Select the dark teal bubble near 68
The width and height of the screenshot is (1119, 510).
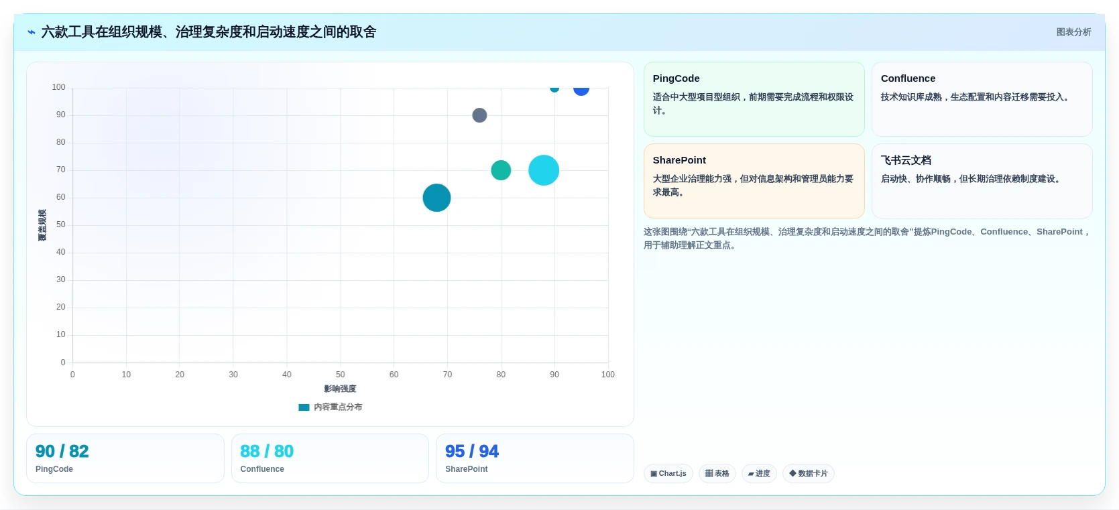pyautogui.click(x=436, y=198)
